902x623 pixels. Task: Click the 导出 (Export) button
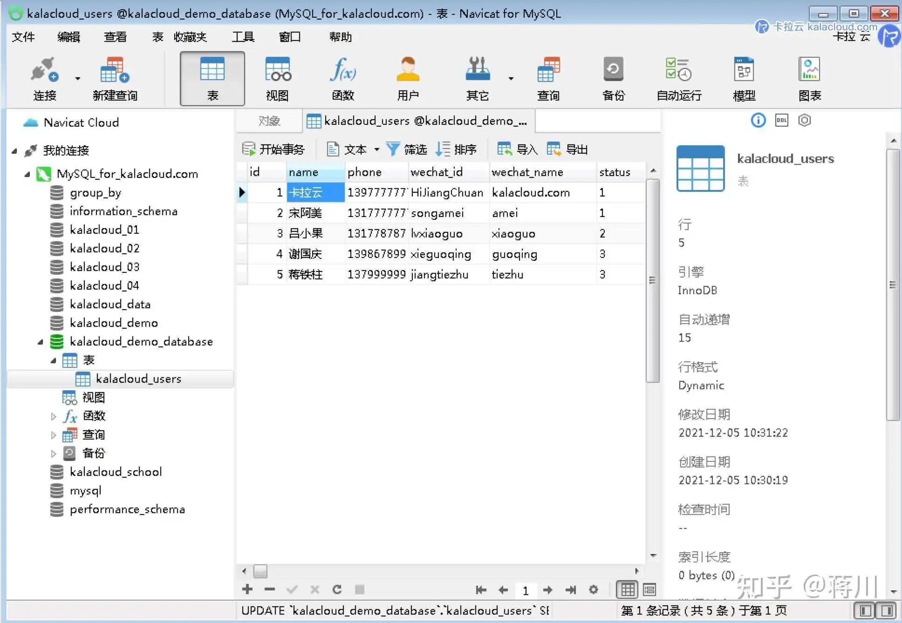pos(567,149)
